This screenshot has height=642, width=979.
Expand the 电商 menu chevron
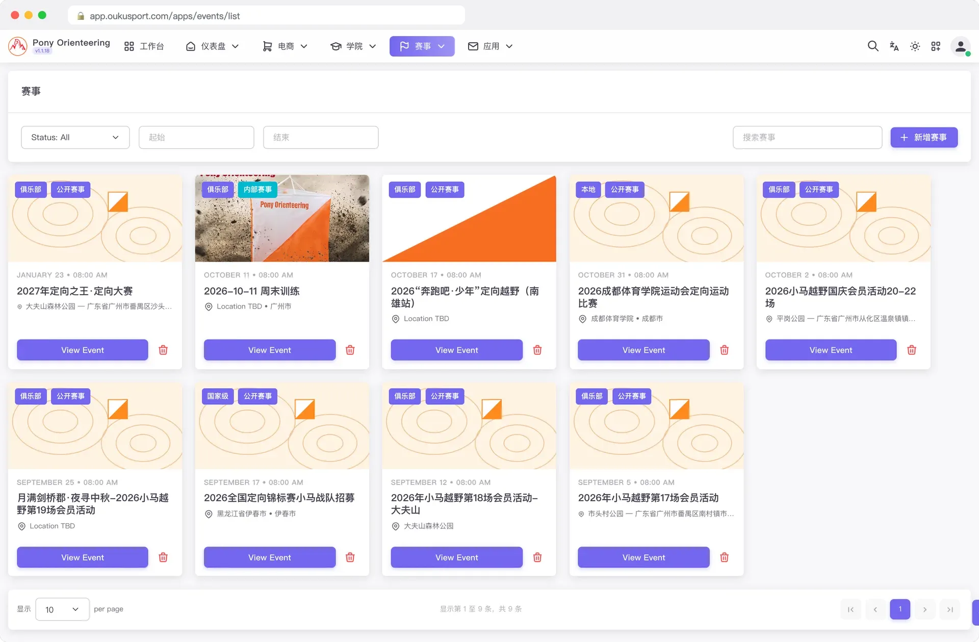click(304, 46)
